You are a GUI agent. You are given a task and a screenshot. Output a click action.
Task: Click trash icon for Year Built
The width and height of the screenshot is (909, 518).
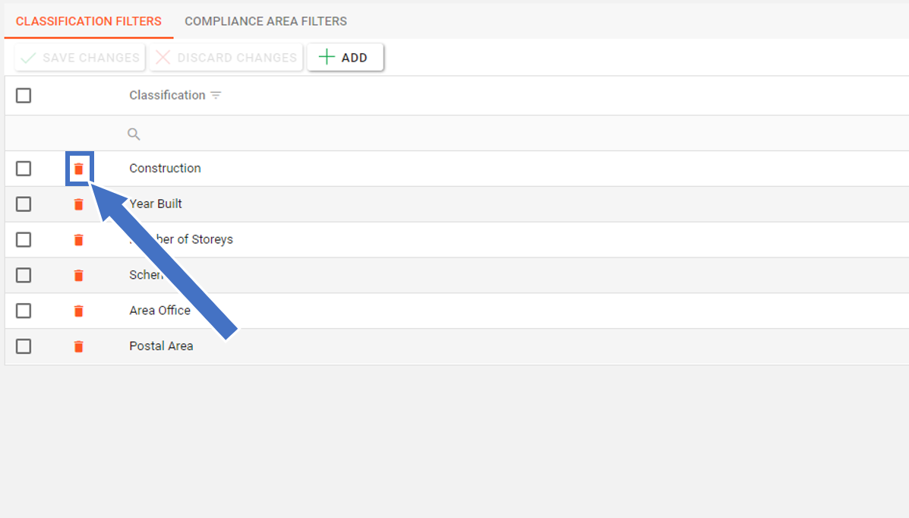[78, 204]
